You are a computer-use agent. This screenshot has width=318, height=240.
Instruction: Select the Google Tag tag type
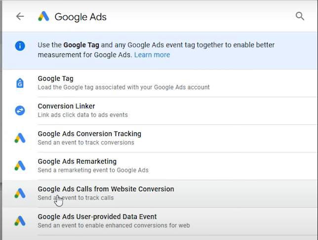160,83
